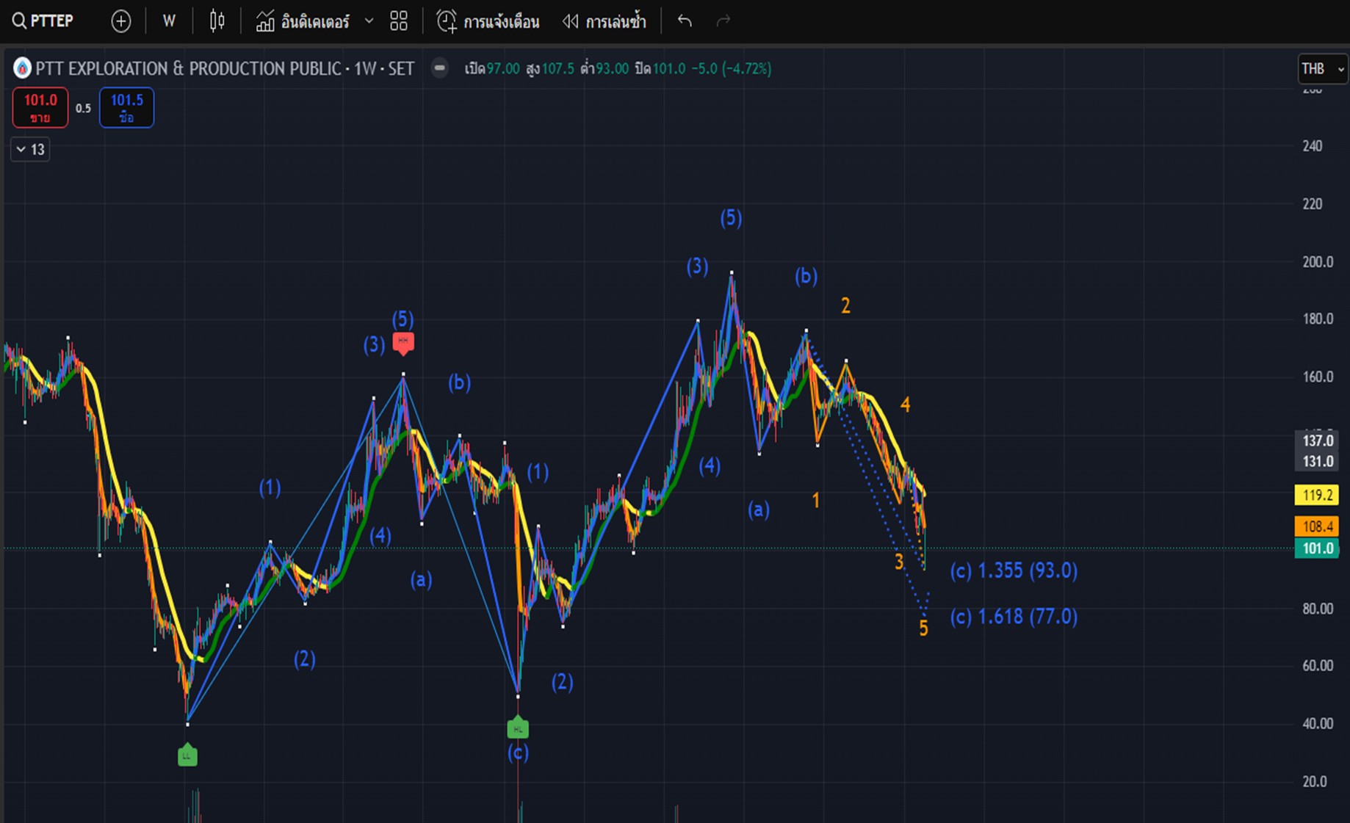Screen dimensions: 1350x823
Task: Open indicator templates grid icon
Action: pyautogui.click(x=399, y=21)
